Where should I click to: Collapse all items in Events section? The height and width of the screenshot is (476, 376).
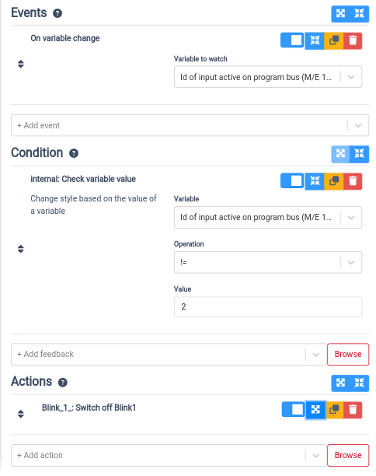(x=360, y=14)
